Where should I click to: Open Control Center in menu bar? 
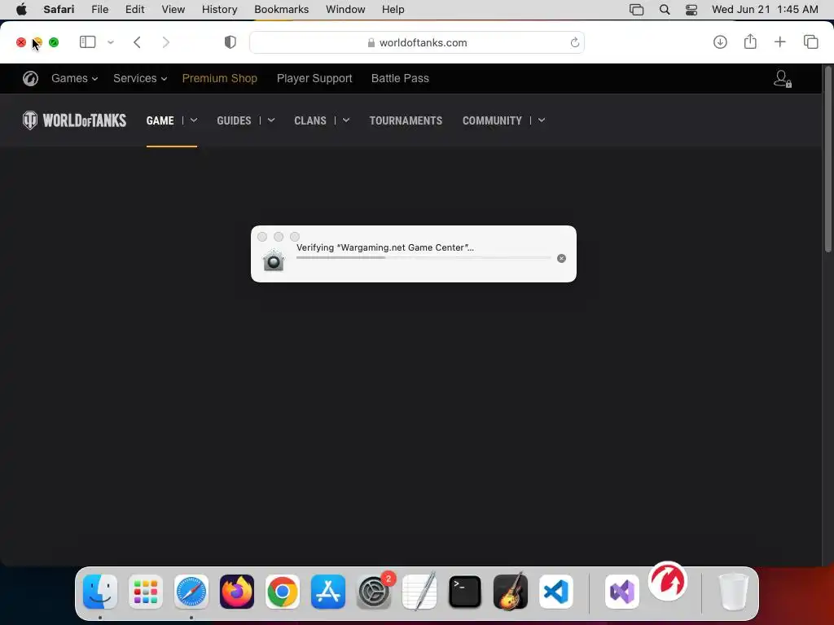point(691,10)
